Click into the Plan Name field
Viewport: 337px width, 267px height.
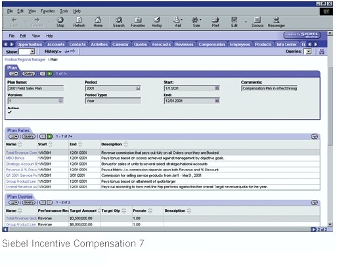pos(35,88)
